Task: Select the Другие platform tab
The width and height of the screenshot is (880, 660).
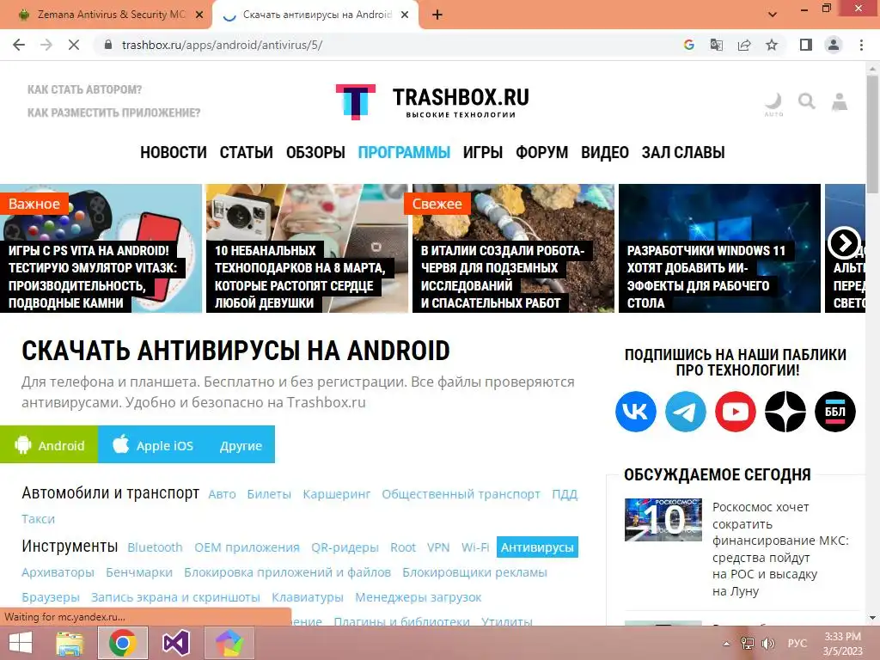Action: pyautogui.click(x=241, y=445)
